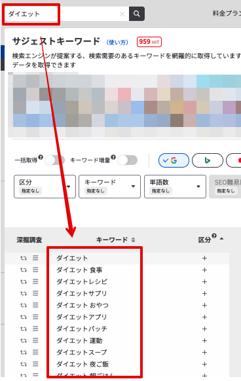241x381 pixels.
Task: Sort by the キーワード column header
Action: tap(115, 240)
